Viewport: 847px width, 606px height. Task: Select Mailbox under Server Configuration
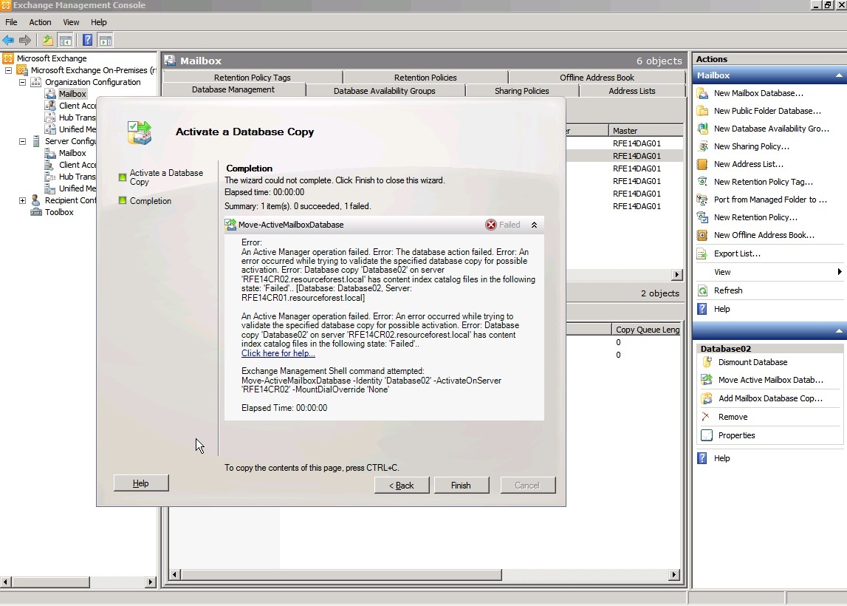coord(72,153)
